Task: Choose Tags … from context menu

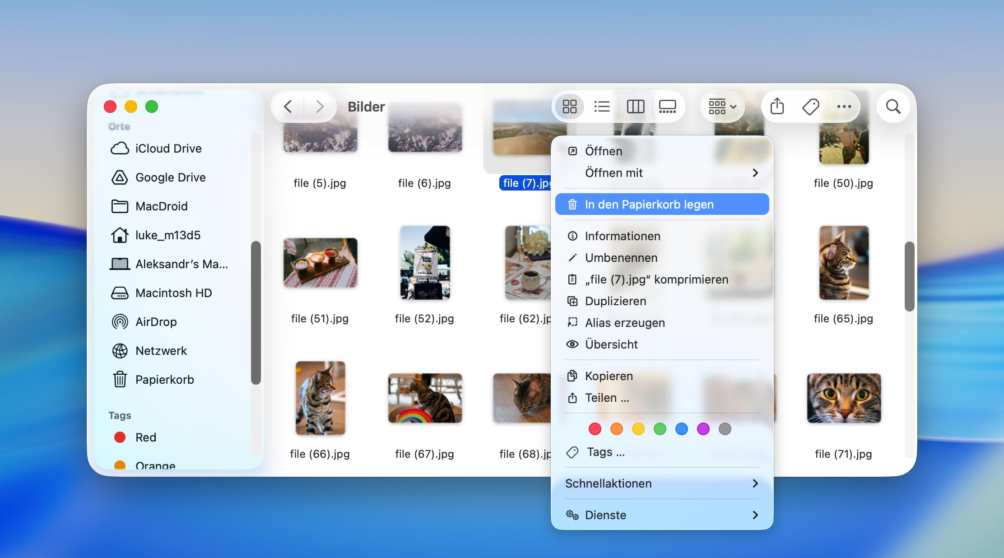Action: click(662, 452)
